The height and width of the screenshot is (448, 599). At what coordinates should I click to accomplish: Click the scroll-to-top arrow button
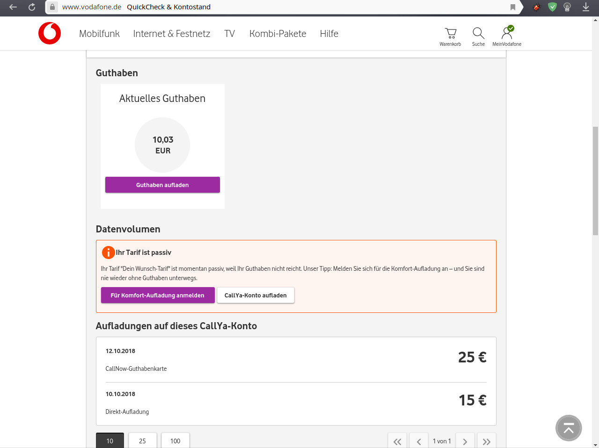(x=569, y=428)
